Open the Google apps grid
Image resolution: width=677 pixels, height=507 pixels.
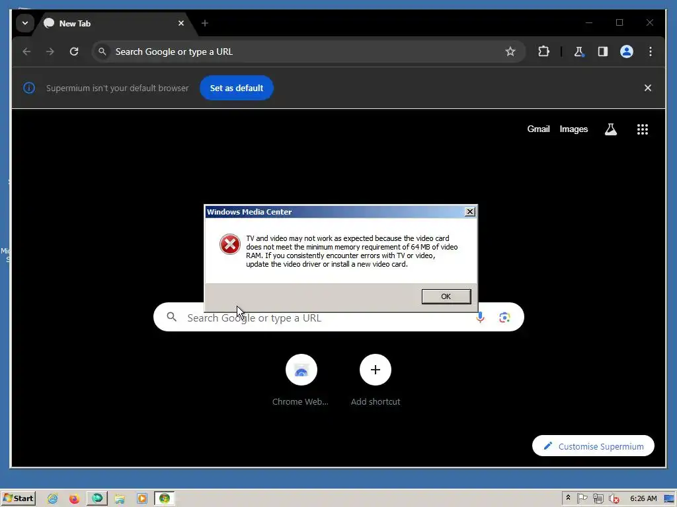point(643,129)
